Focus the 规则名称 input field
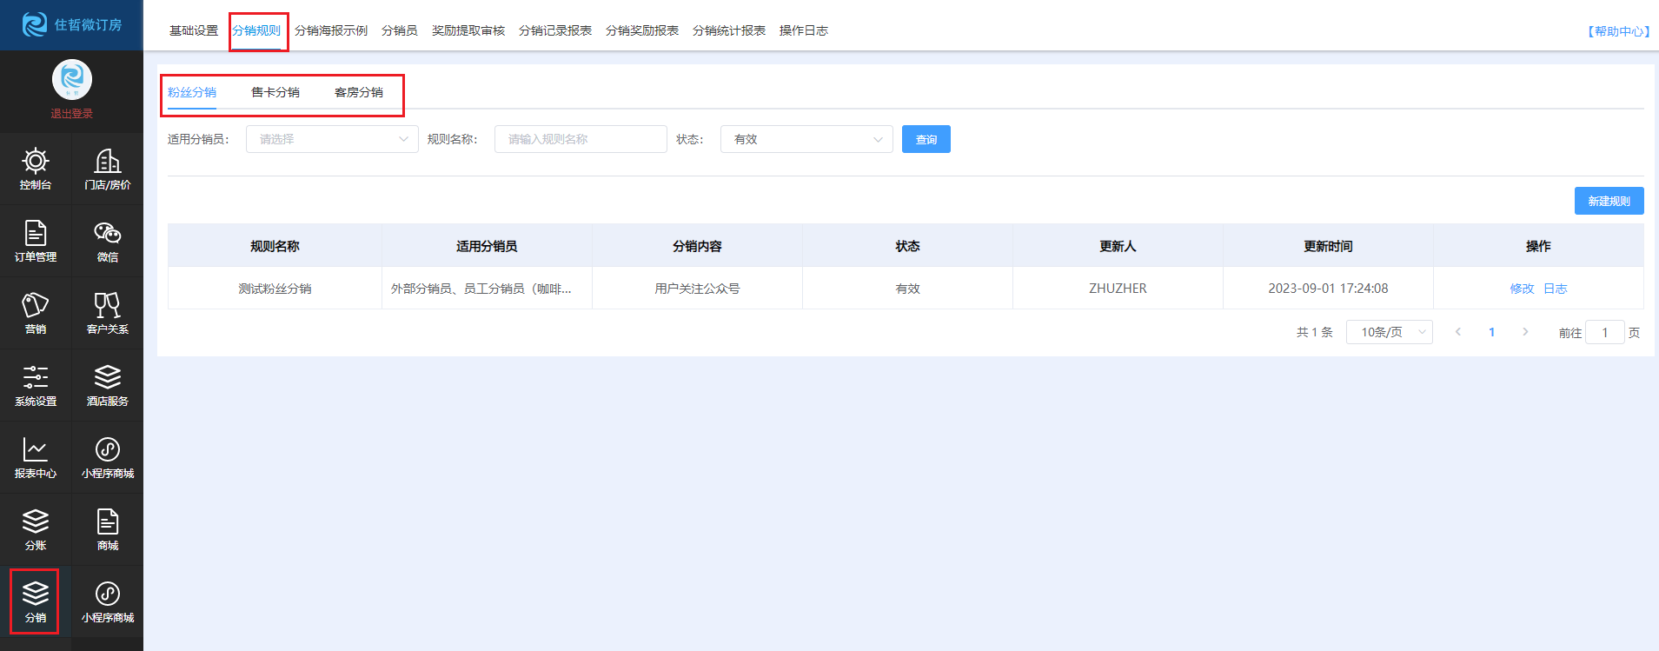Image resolution: width=1659 pixels, height=651 pixels. (x=581, y=139)
